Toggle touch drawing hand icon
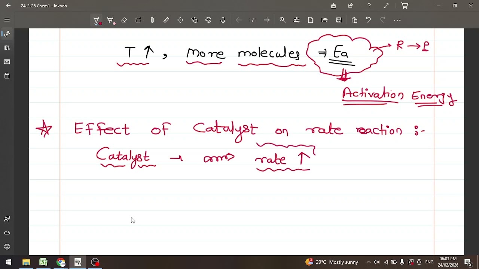This screenshot has height=269, width=479. (x=194, y=20)
